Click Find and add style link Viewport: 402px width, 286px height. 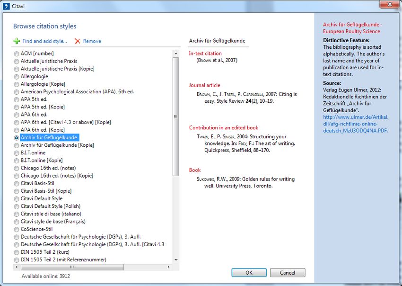click(x=44, y=41)
